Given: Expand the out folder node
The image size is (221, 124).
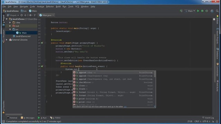Looking at the screenshot, I should pos(10,26).
